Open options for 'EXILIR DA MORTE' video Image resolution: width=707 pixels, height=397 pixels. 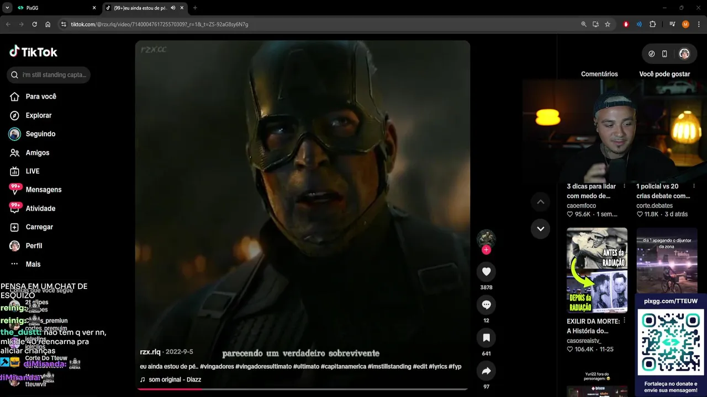tap(625, 321)
